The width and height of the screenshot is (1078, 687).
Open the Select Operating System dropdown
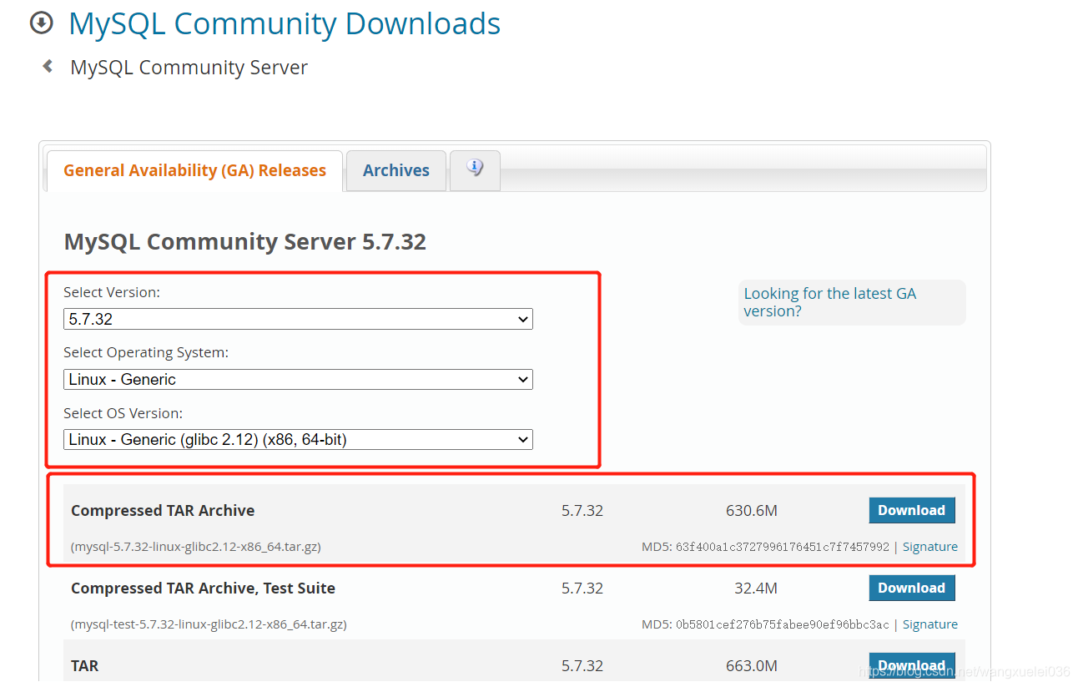[298, 379]
